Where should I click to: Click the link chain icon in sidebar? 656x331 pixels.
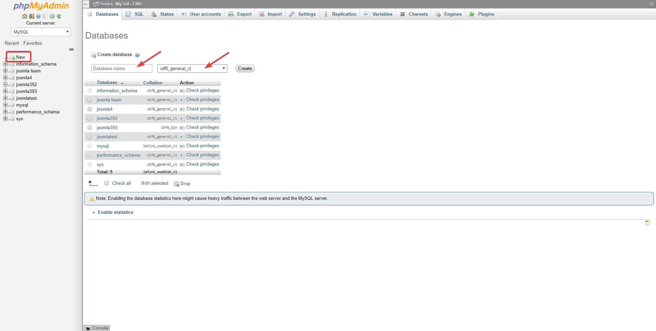tap(71, 50)
